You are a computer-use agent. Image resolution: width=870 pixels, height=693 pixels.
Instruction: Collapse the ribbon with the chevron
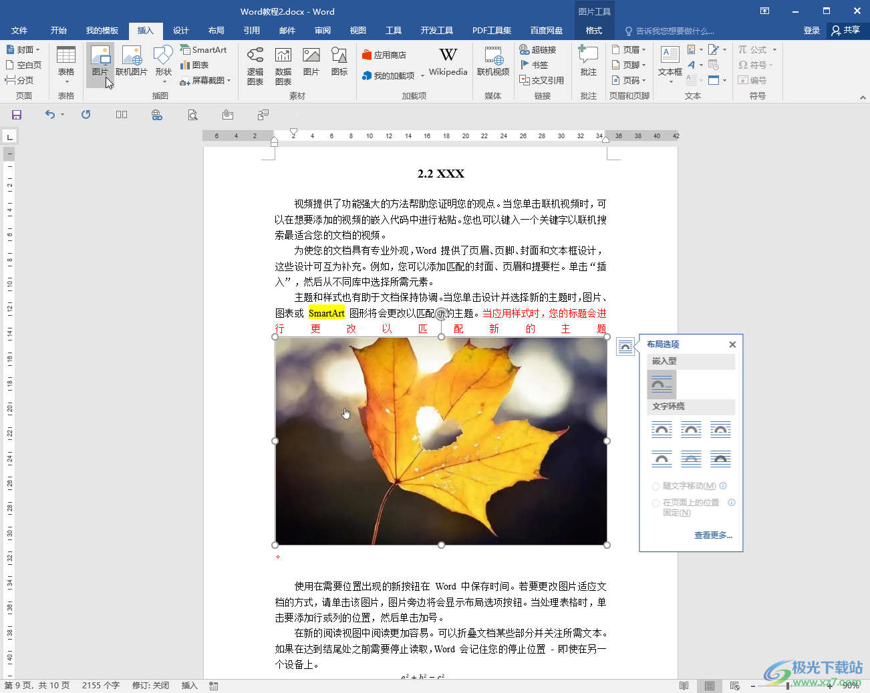pyautogui.click(x=863, y=97)
